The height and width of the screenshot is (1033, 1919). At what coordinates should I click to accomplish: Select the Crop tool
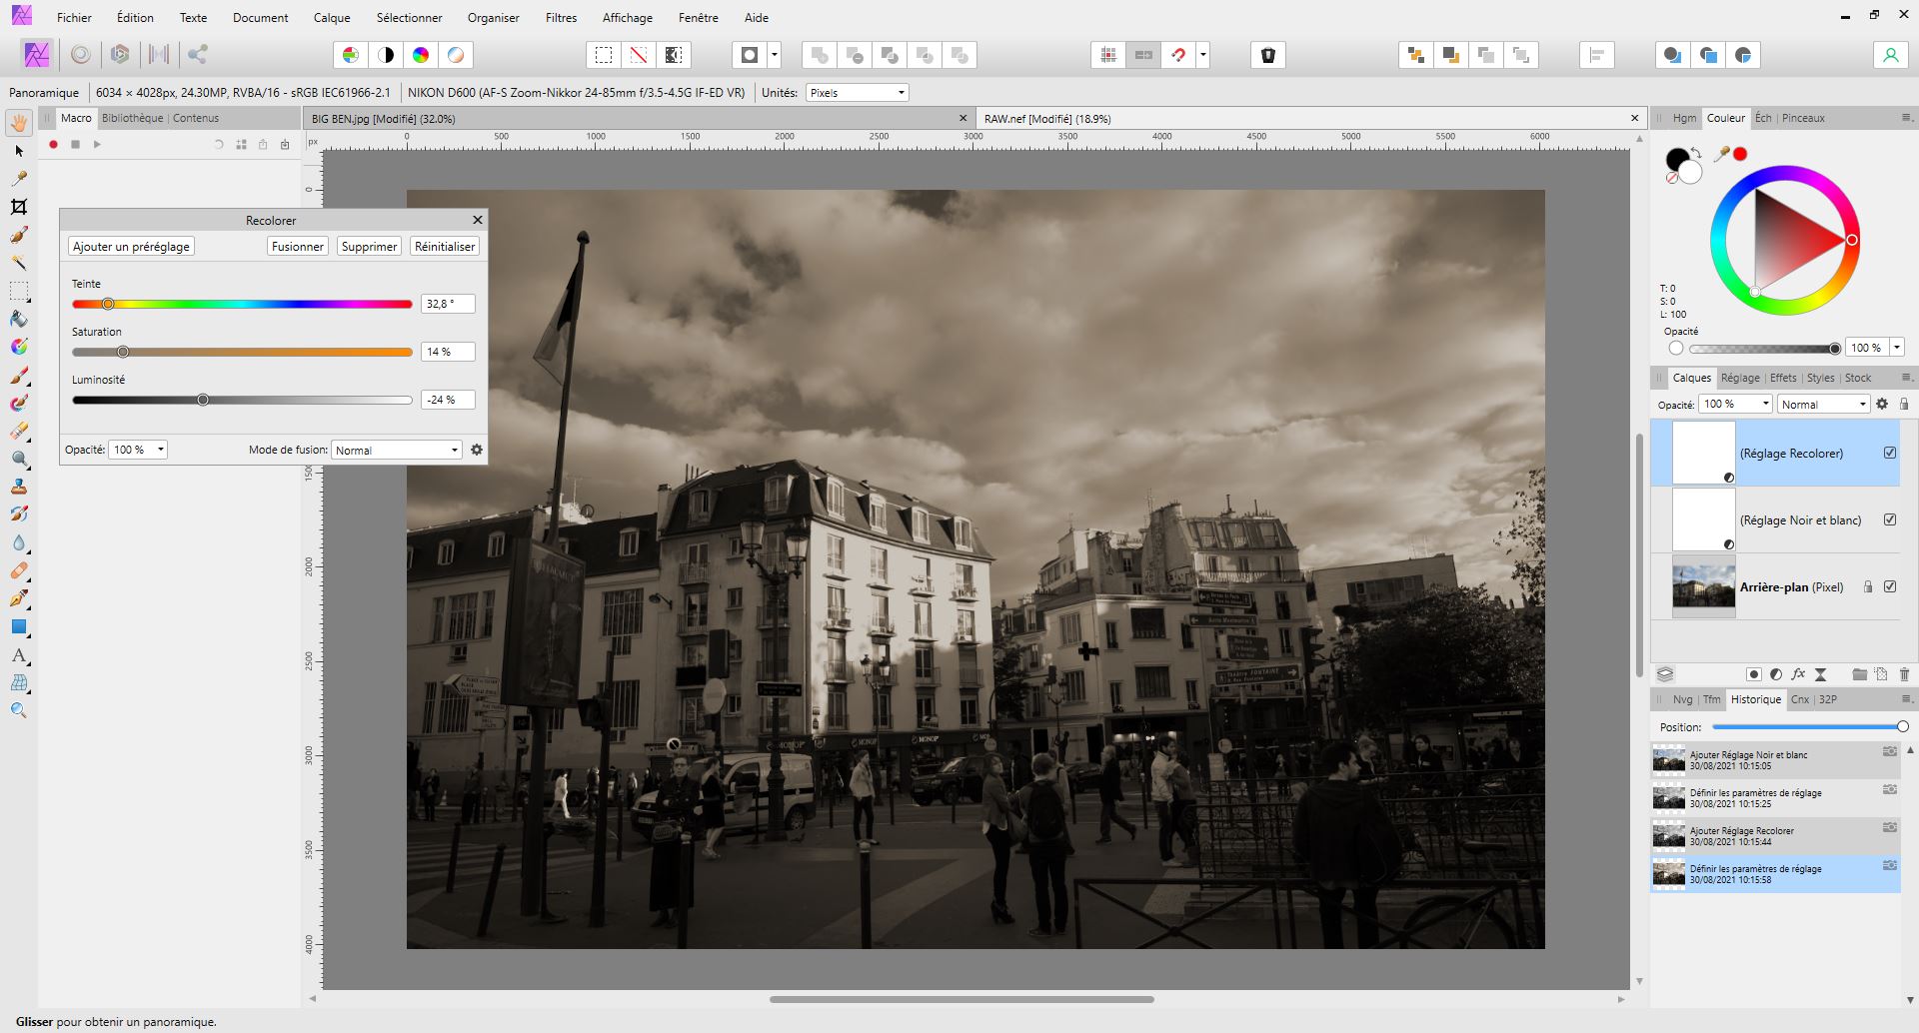(19, 207)
